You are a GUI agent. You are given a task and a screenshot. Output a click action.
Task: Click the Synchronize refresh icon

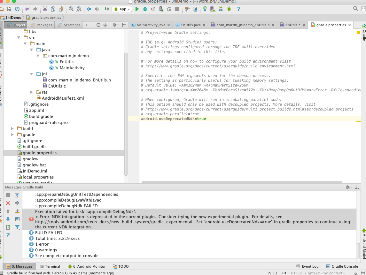[x=17, y=9]
